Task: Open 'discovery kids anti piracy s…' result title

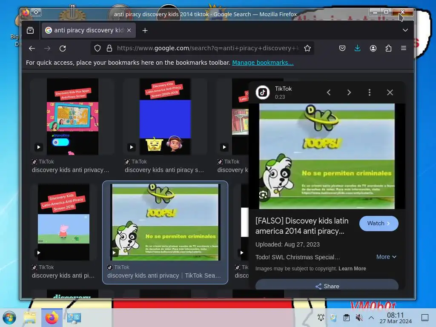Action: [x=164, y=170]
